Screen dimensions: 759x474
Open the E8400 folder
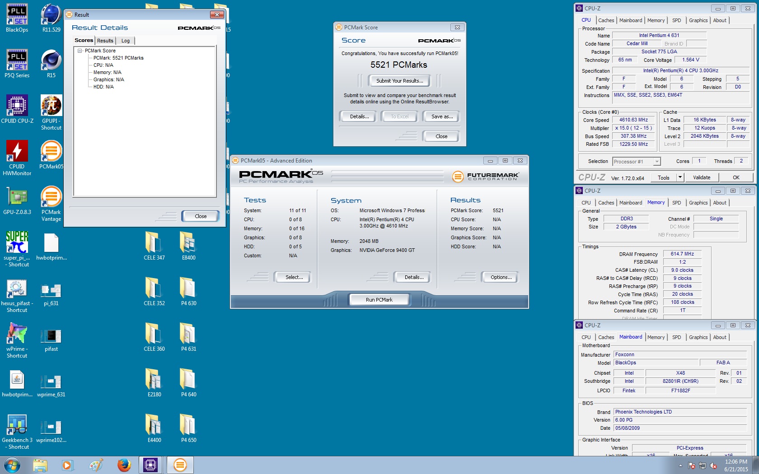click(188, 246)
